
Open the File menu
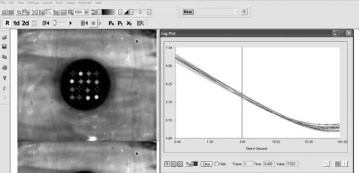point(3,3)
